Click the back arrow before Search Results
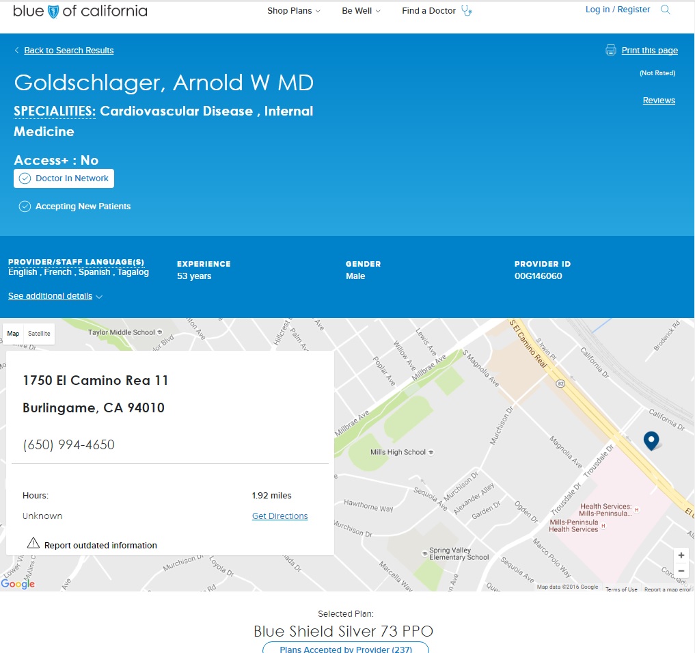Screen dimensions: 695x653 [x=17, y=50]
